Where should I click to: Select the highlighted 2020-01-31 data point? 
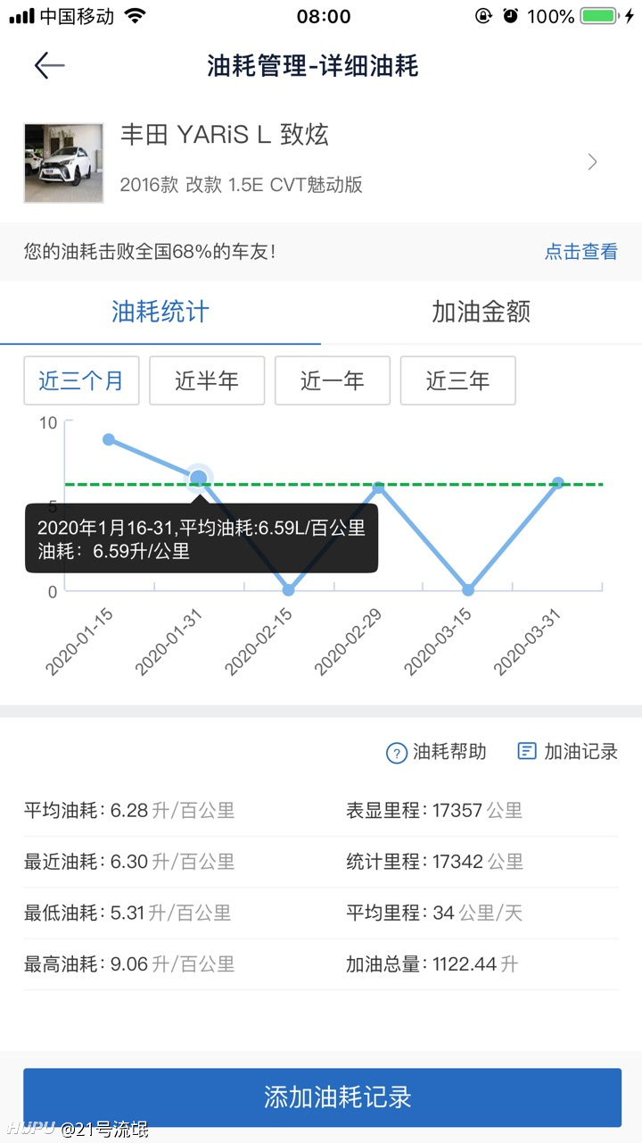[x=199, y=479]
